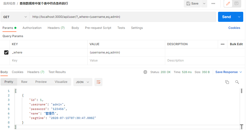246x130 pixels.
Task: Click the request URL input field
Action: point(123,17)
